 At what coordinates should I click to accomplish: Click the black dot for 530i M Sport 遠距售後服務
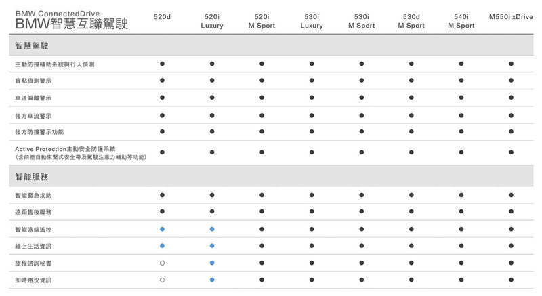coord(361,211)
